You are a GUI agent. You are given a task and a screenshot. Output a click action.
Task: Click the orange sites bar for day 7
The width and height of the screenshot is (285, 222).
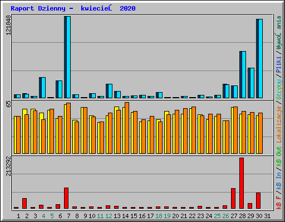click(68, 128)
